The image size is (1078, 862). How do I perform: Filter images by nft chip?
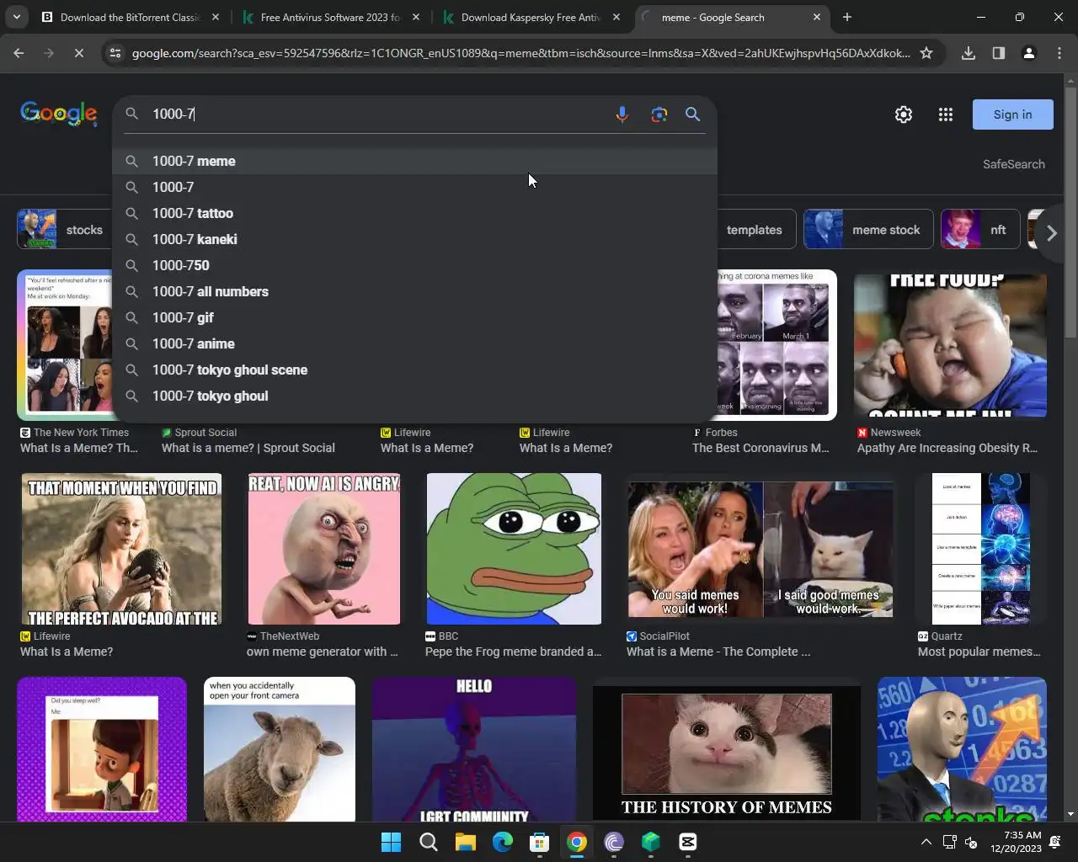(980, 230)
